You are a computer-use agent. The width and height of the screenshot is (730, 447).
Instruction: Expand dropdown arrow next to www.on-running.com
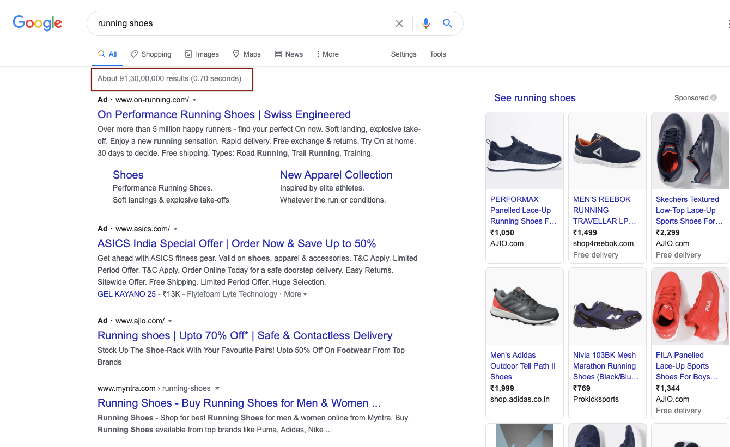click(x=194, y=100)
